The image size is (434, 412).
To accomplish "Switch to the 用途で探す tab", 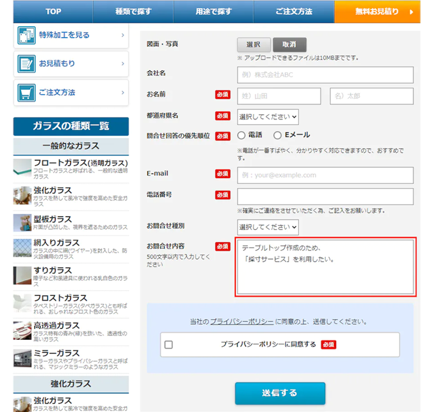I will [213, 11].
